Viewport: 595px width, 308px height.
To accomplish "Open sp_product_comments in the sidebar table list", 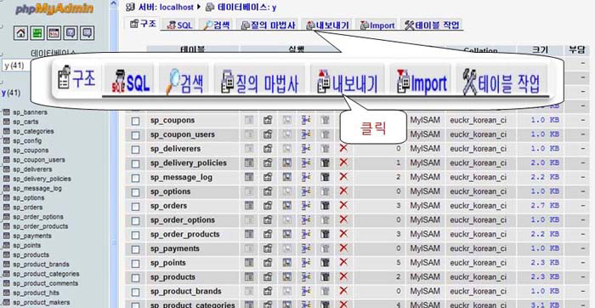I will (46, 283).
